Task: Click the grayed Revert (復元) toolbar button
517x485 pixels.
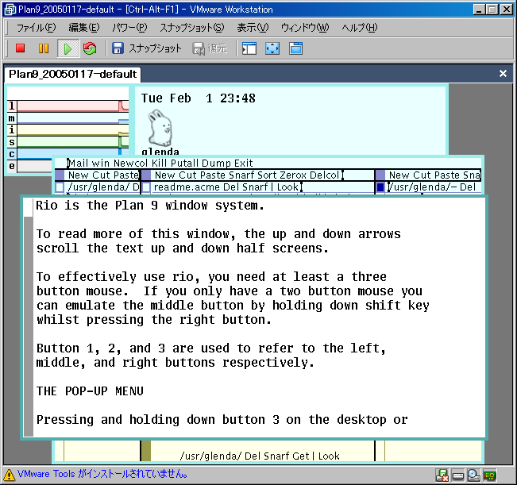Action: pos(210,48)
